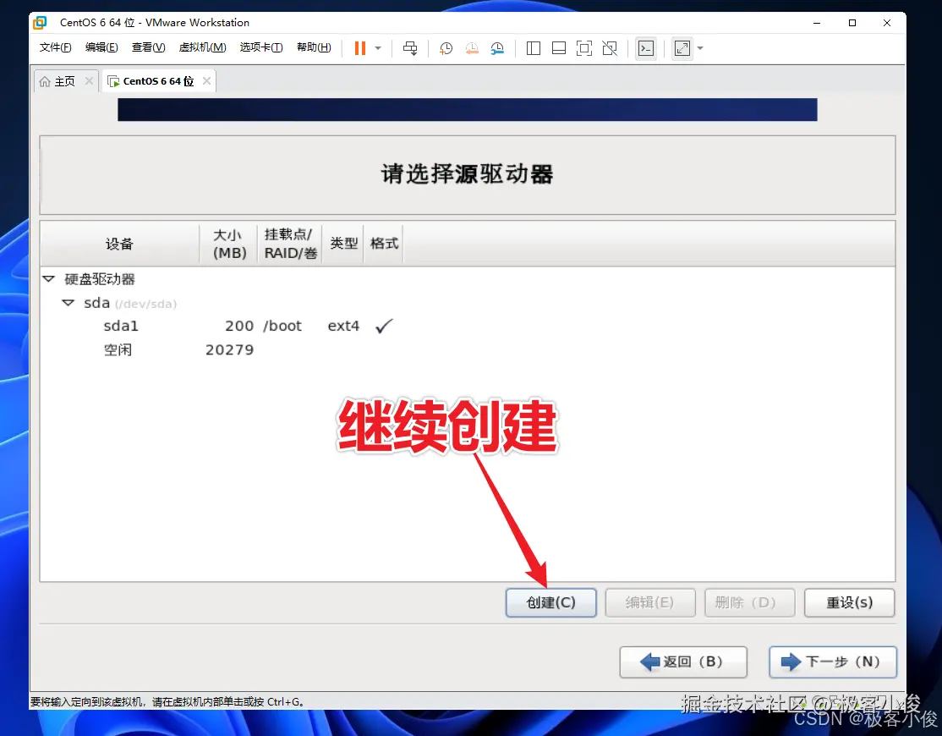This screenshot has width=942, height=736.
Task: Click the 设备 column header
Action: 119,244
